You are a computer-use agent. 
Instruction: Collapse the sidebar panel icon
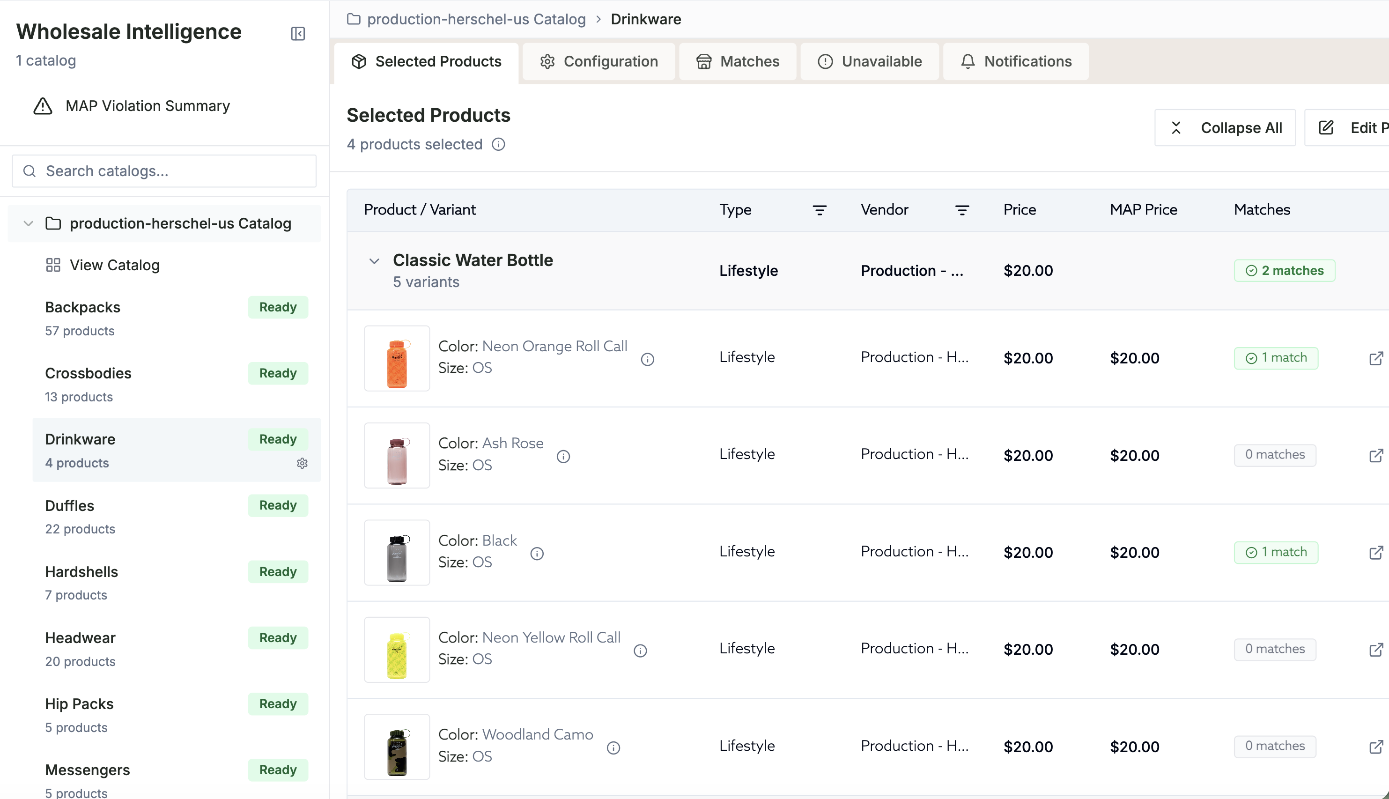point(298,33)
